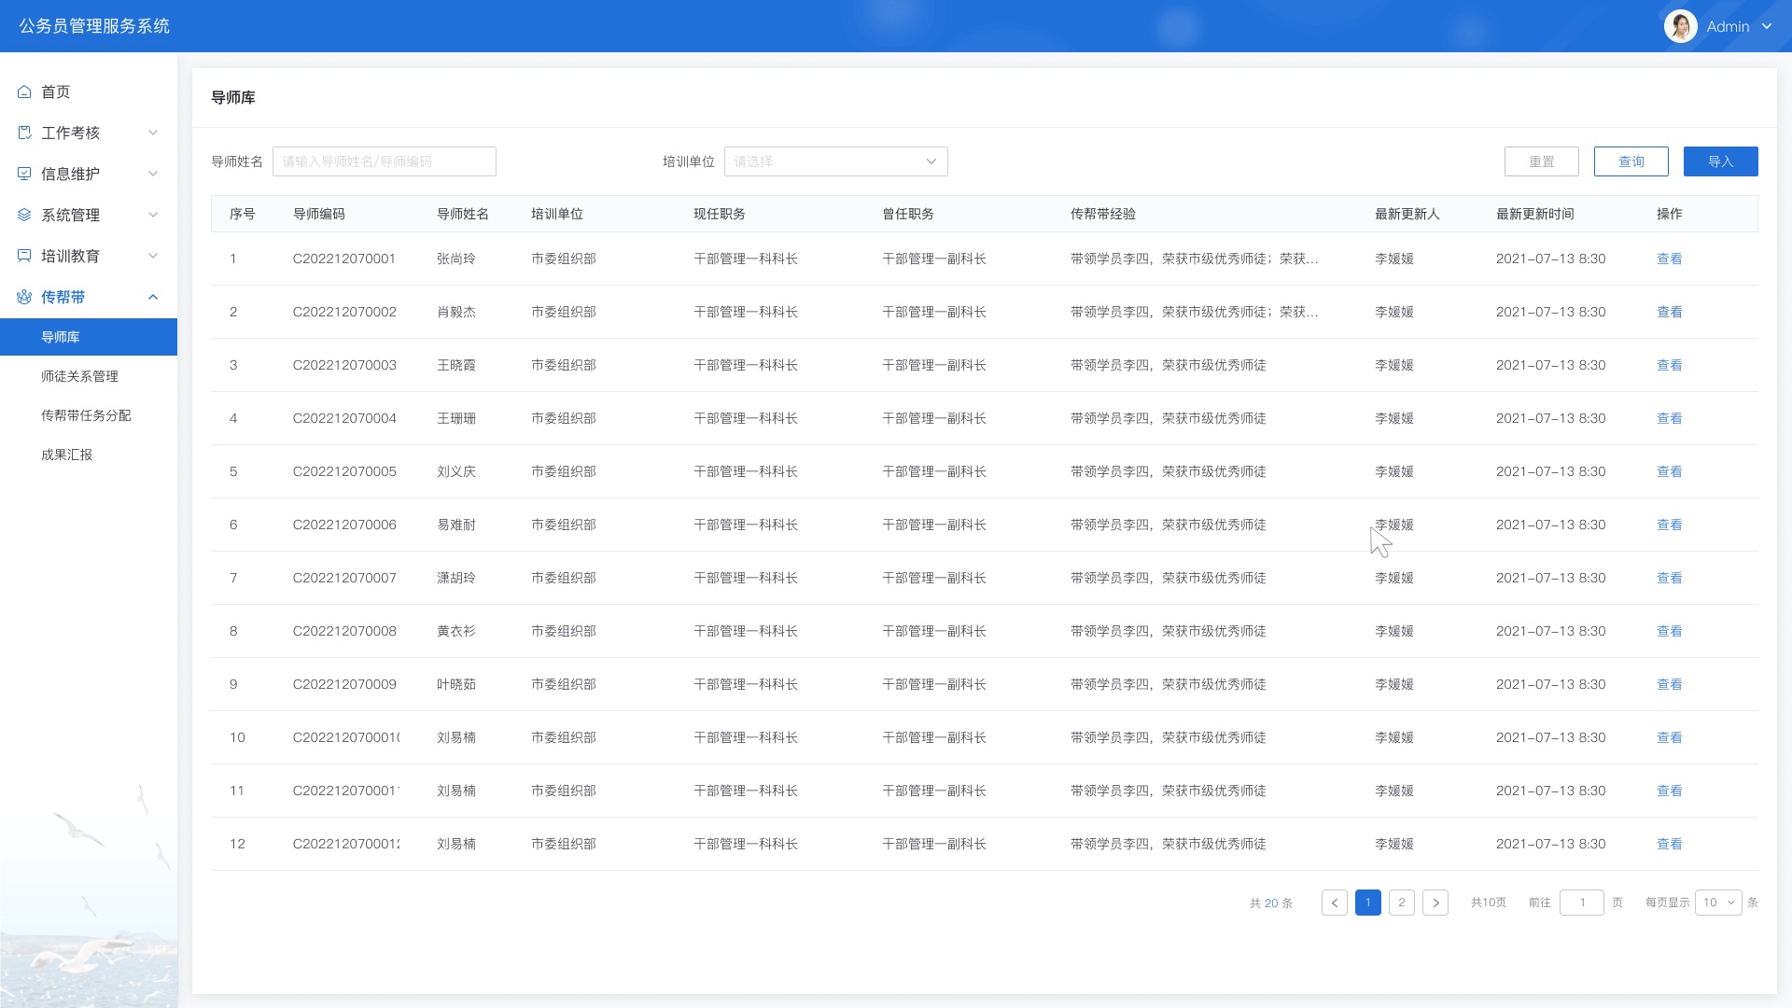
Task: Open 师徒关系管理 submenu item
Action: tap(79, 376)
